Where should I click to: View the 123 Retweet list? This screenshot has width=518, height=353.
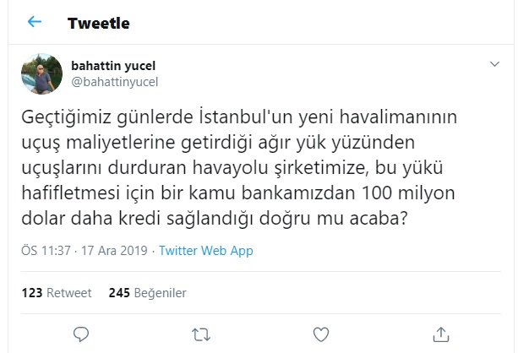click(57, 293)
